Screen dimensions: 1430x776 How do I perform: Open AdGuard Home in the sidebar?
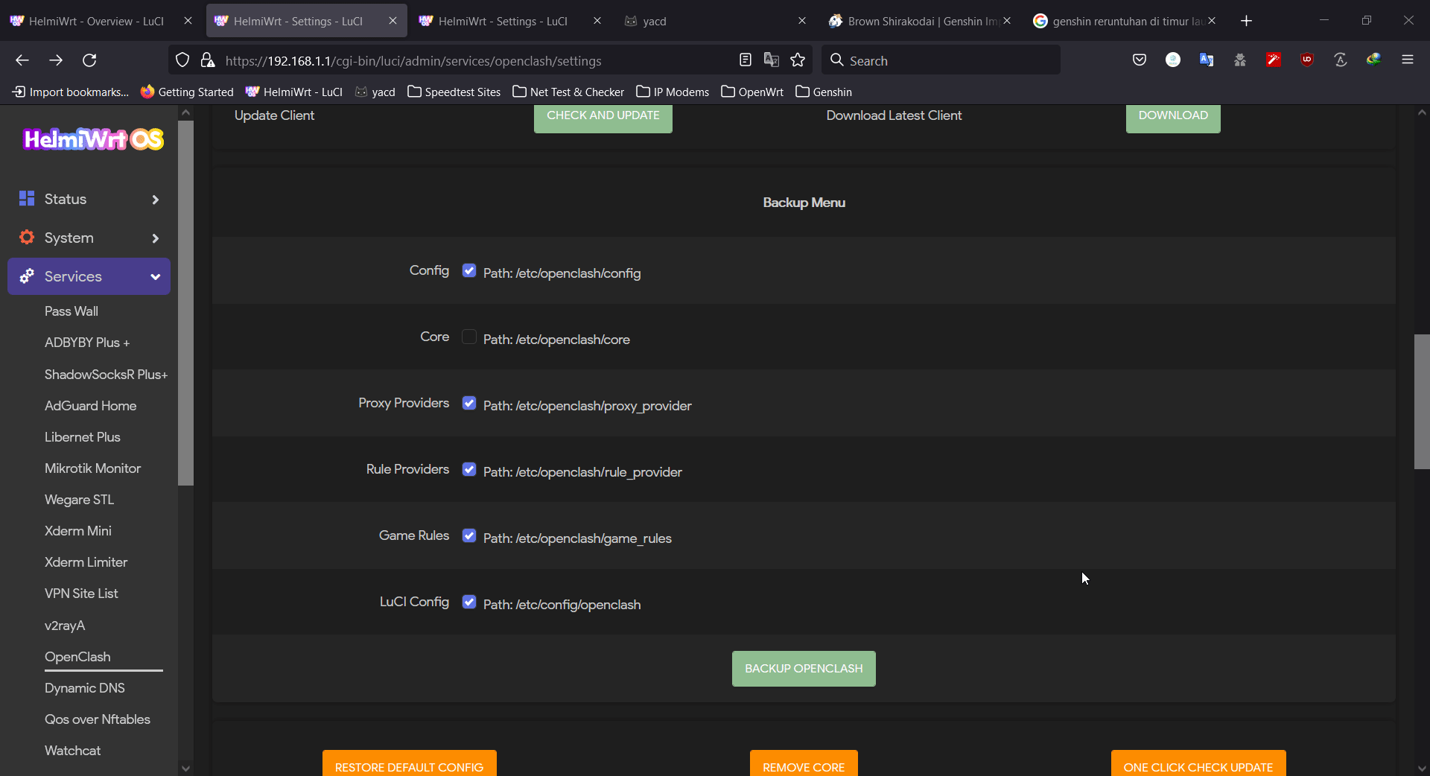90,406
